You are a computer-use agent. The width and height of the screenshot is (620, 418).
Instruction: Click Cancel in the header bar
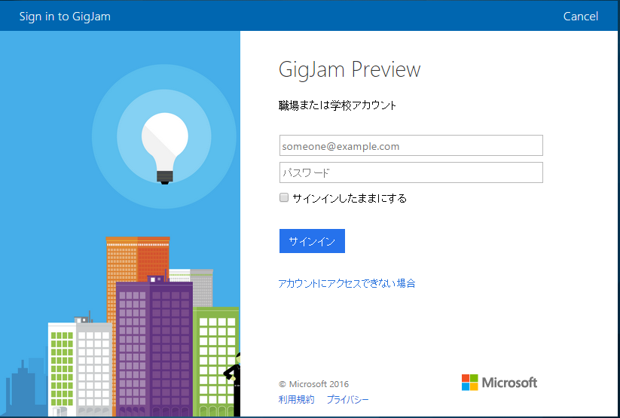pos(581,17)
